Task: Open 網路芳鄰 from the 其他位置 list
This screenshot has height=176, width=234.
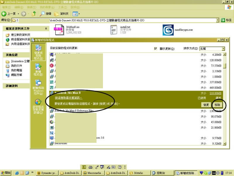Action: coord(16,75)
